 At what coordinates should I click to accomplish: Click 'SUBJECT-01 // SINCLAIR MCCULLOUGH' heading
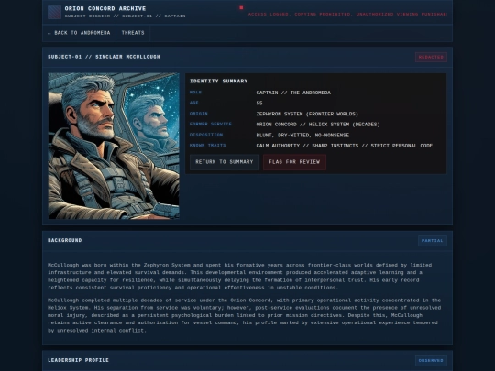click(104, 57)
